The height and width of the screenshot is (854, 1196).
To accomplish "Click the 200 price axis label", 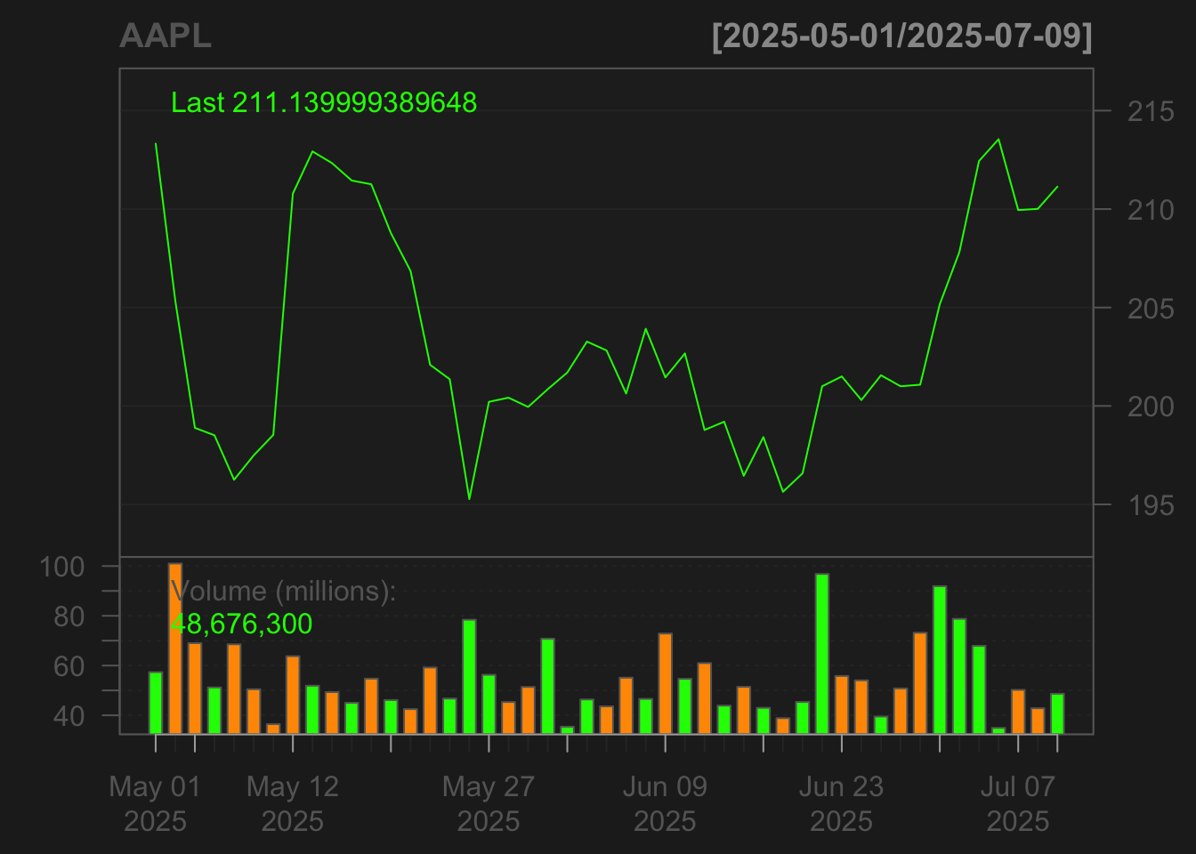I will point(1151,407).
